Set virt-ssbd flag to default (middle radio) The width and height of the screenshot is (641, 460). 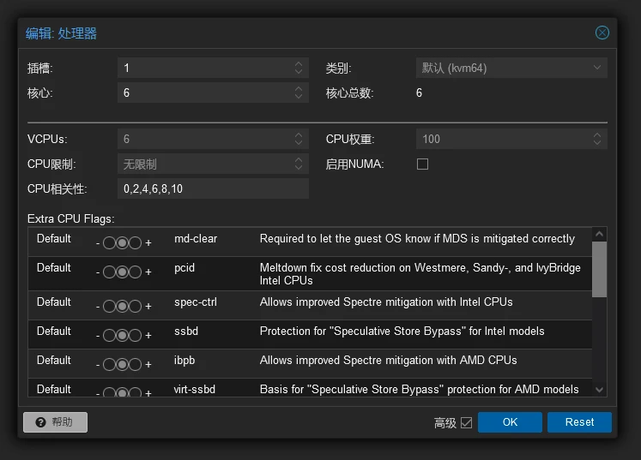(122, 392)
